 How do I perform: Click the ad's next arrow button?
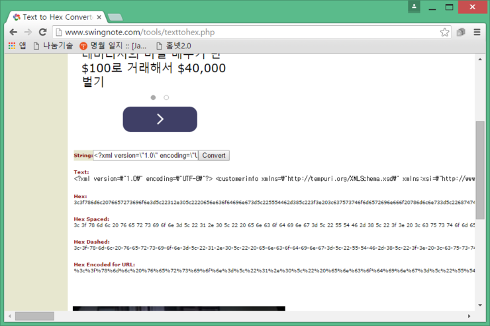[x=160, y=119]
